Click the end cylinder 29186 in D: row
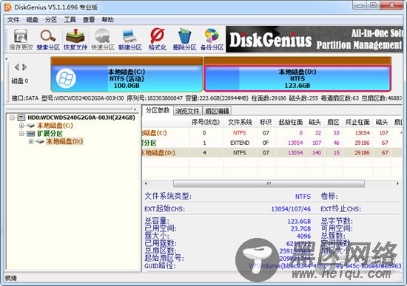The height and width of the screenshot is (286, 407). coord(362,152)
